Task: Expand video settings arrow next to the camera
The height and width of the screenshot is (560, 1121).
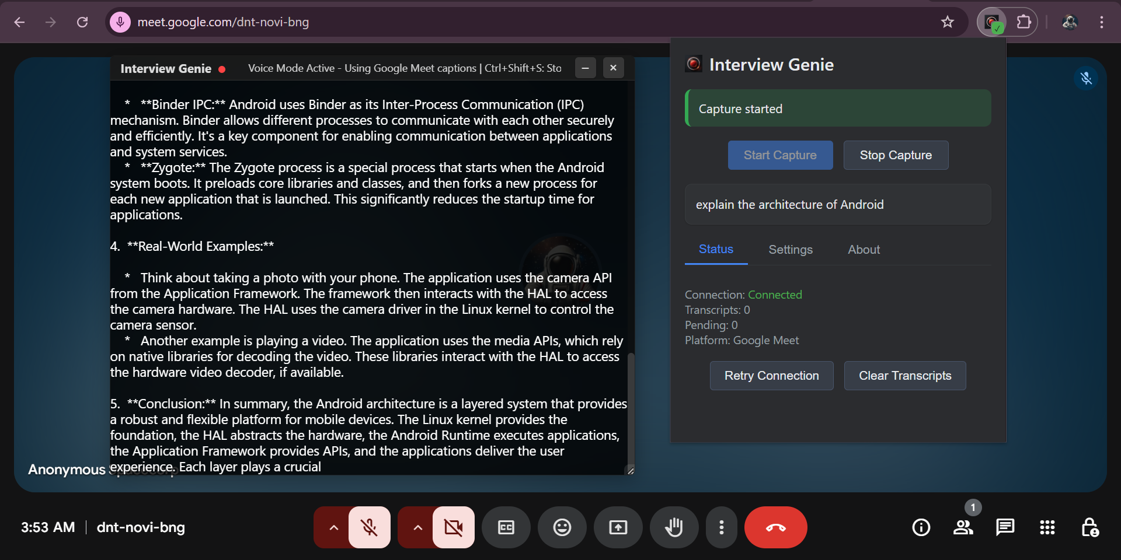Action: [417, 527]
